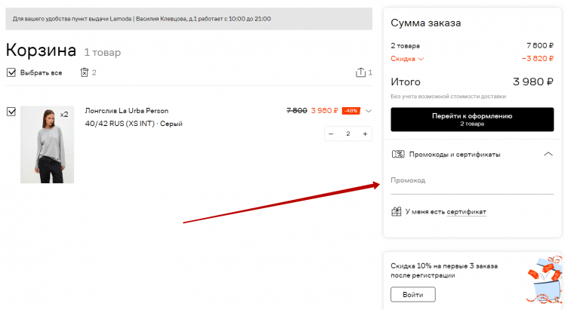Uncheck the La Urba Person item checkbox

coord(11,112)
